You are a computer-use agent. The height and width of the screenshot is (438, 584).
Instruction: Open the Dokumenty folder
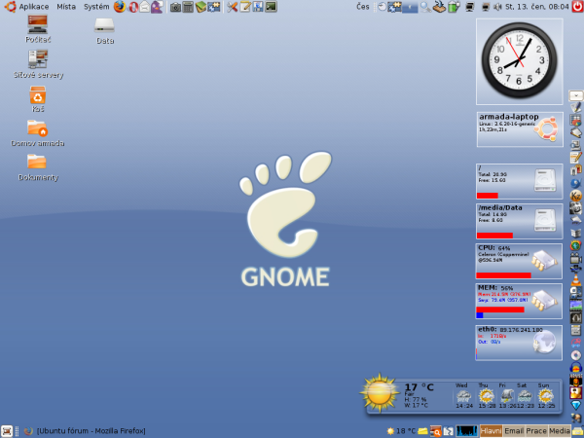click(x=38, y=167)
